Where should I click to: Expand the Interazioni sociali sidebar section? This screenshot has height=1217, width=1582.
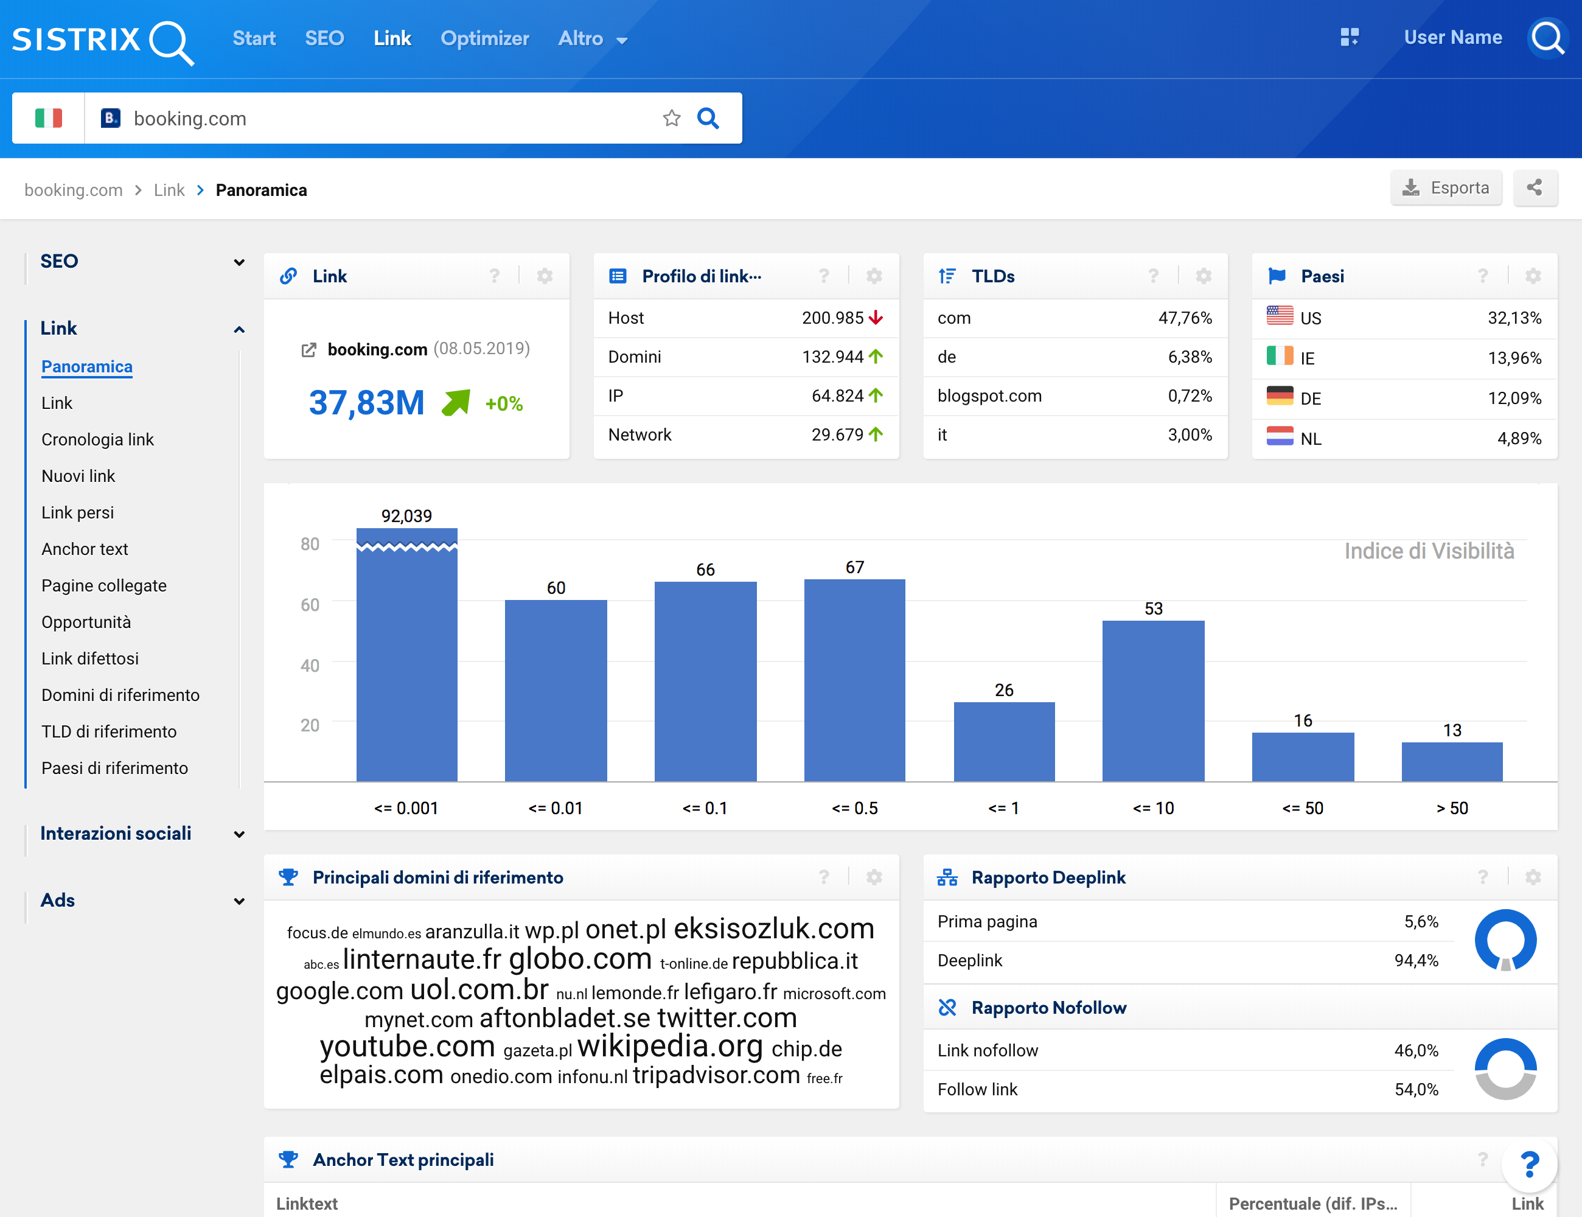coord(239,834)
